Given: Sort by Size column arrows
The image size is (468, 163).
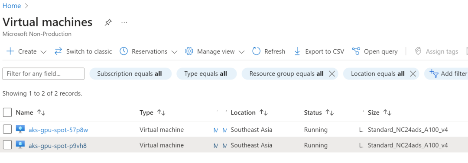Looking at the screenshot, I should [387, 112].
